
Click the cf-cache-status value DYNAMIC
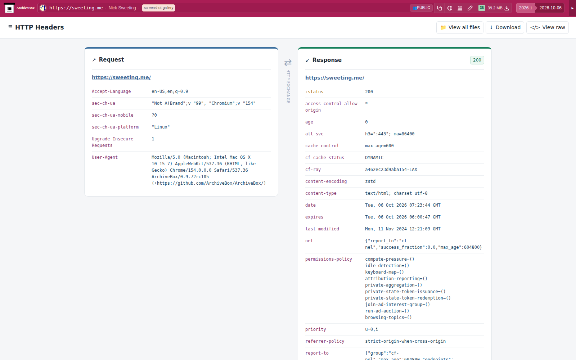374,158
